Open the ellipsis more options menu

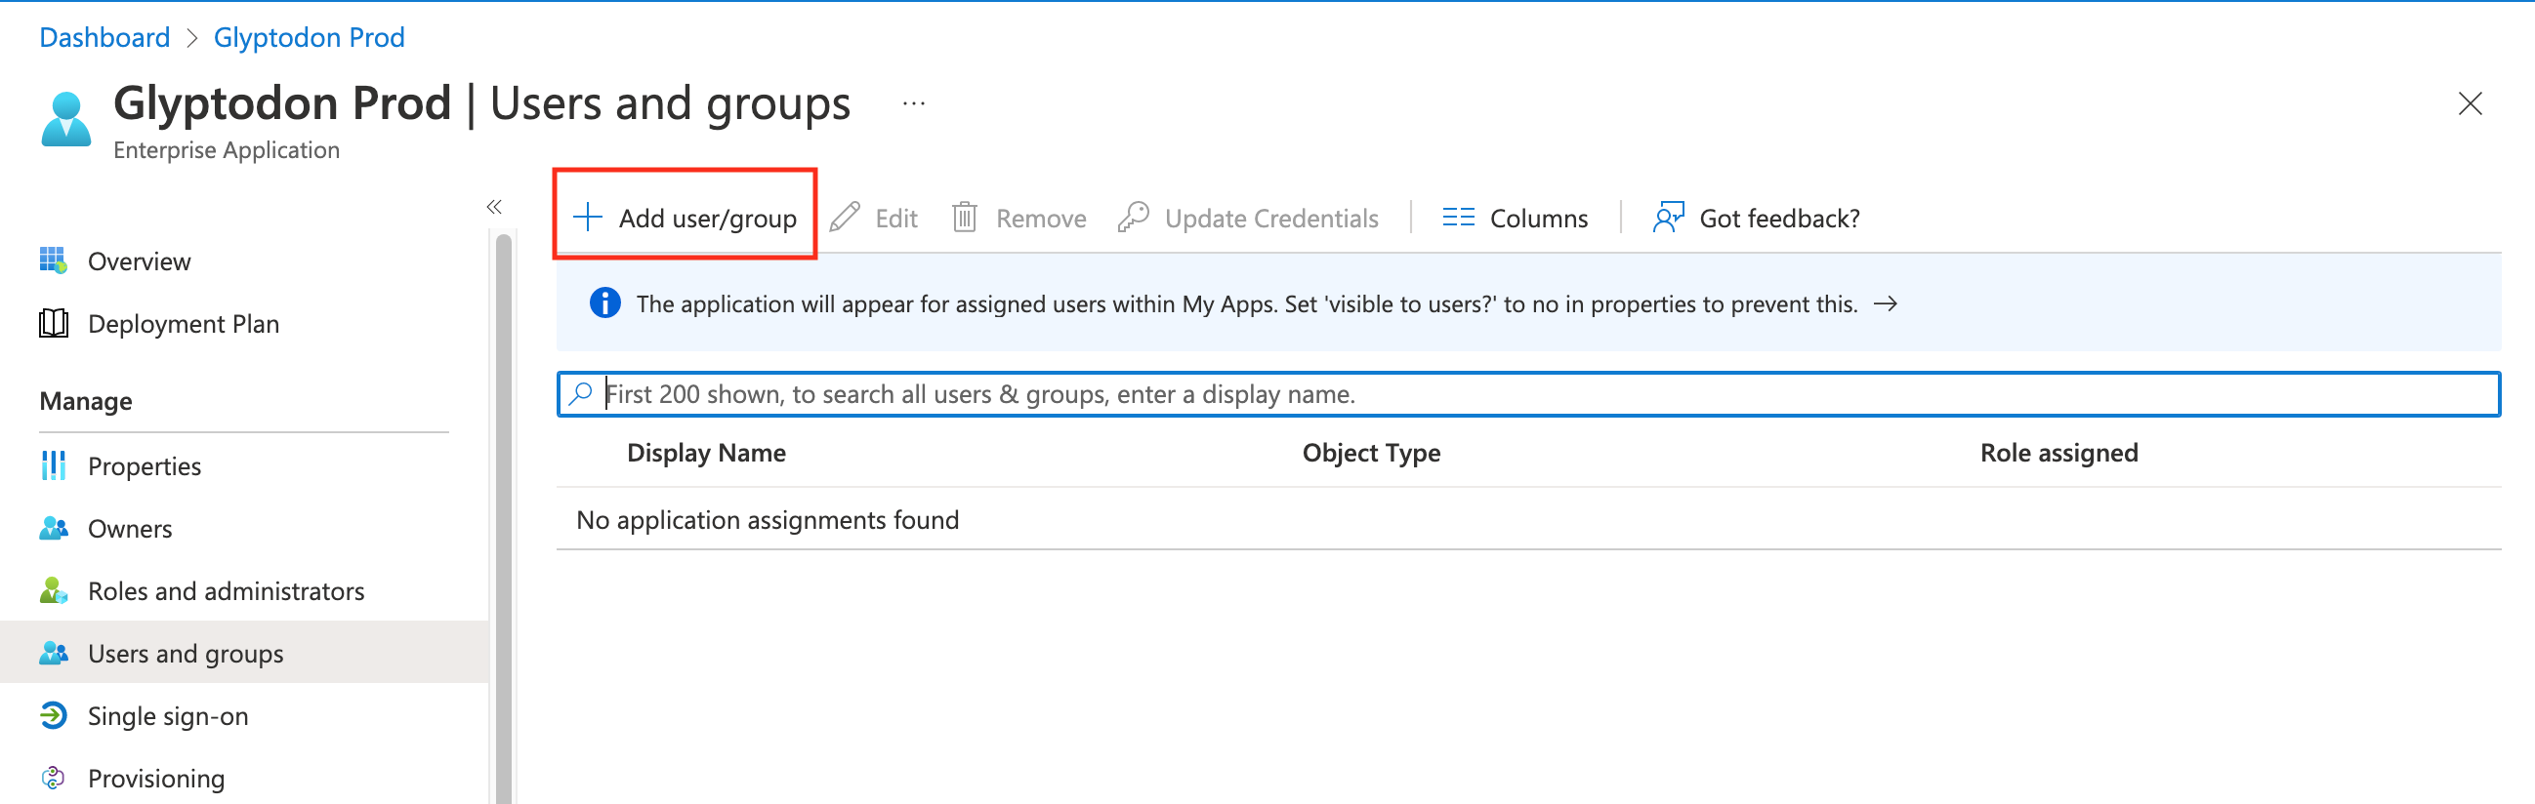click(x=913, y=104)
